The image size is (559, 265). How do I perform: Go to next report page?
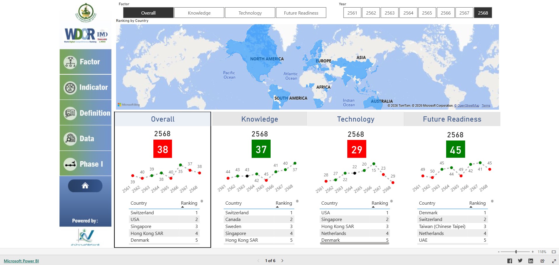pyautogui.click(x=282, y=261)
